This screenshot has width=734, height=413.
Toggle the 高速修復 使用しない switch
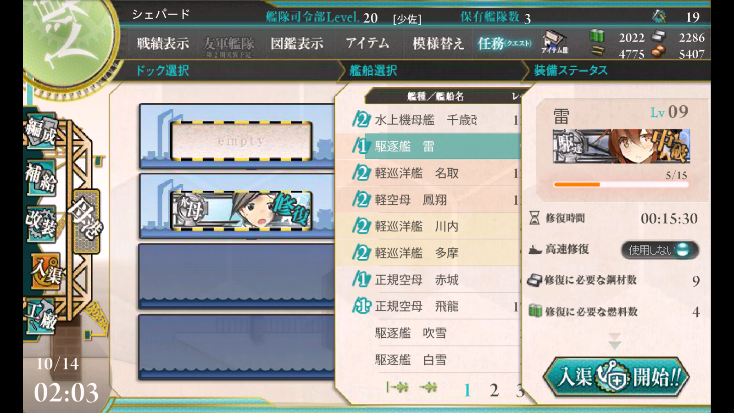[660, 250]
